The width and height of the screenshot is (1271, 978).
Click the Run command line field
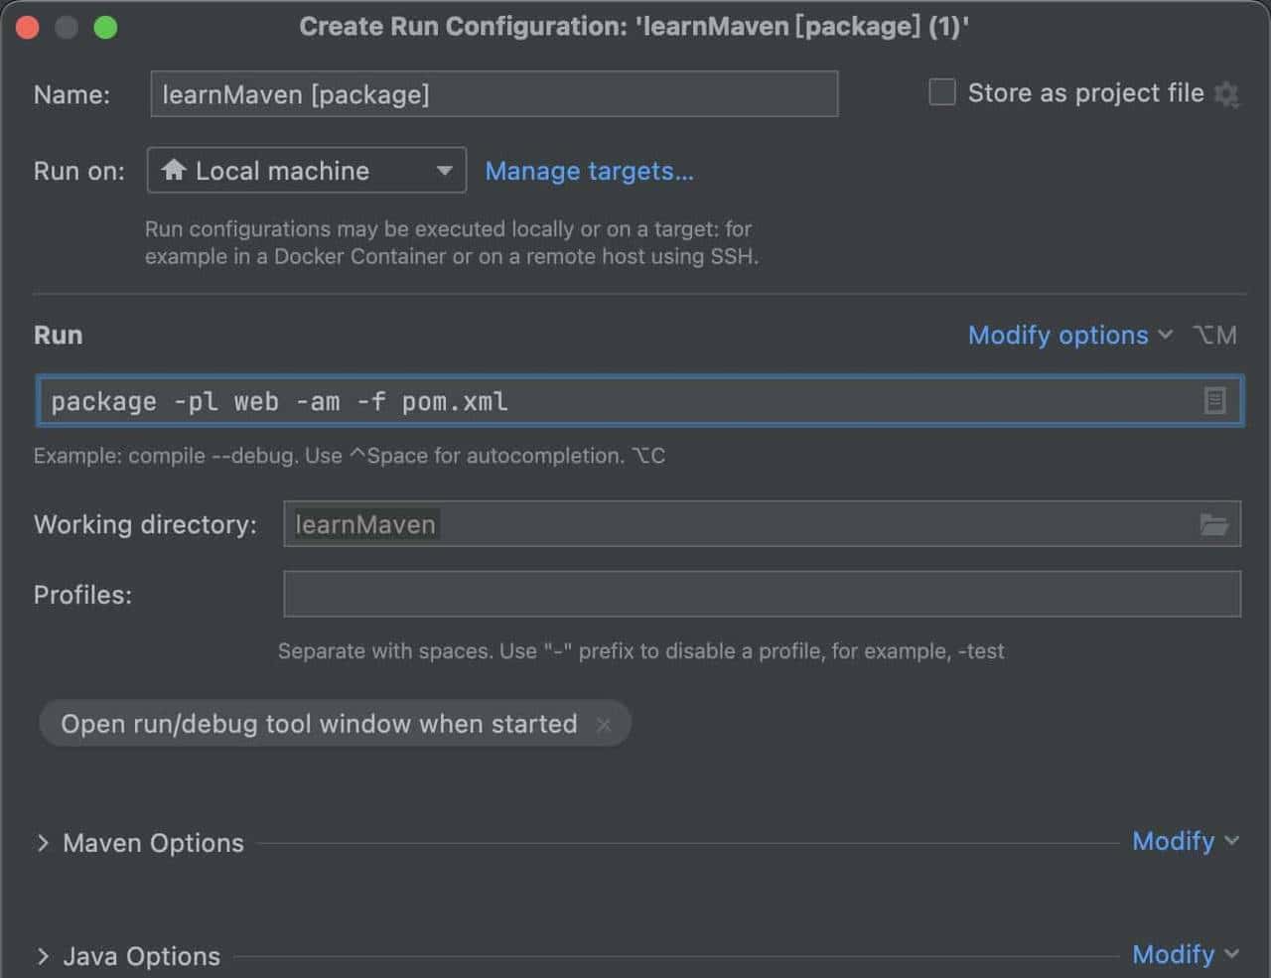[x=616, y=401]
